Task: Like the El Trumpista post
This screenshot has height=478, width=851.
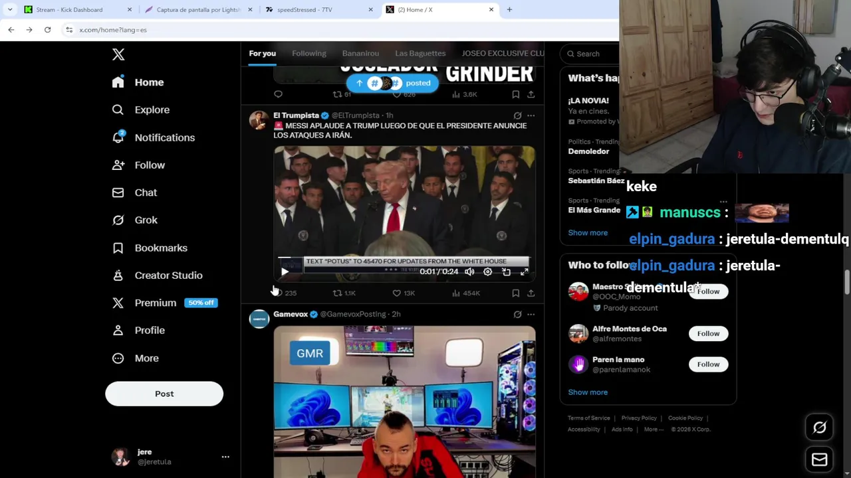Action: coord(403,293)
